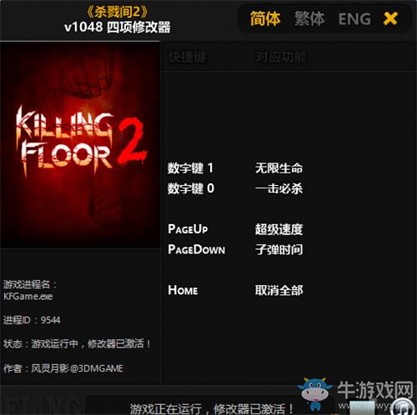Select 取消全部 cancel all option

(279, 290)
